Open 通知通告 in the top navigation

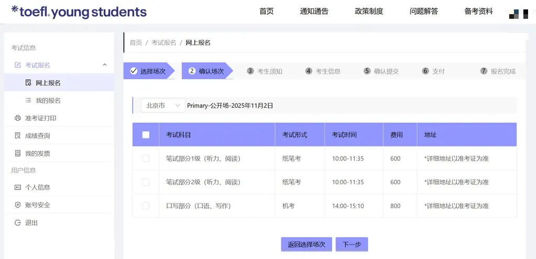coord(314,12)
